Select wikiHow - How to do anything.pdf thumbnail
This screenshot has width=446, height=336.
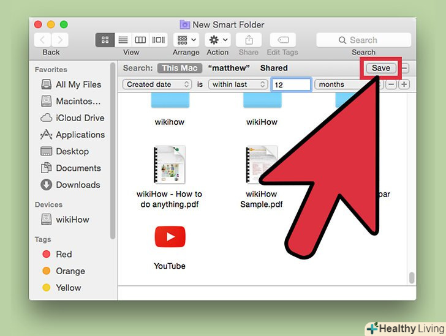170,165
